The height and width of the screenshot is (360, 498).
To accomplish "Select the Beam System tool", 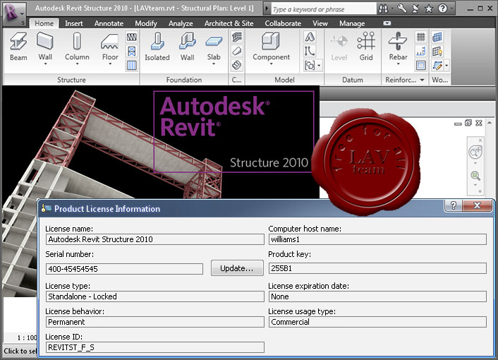I will (x=132, y=66).
